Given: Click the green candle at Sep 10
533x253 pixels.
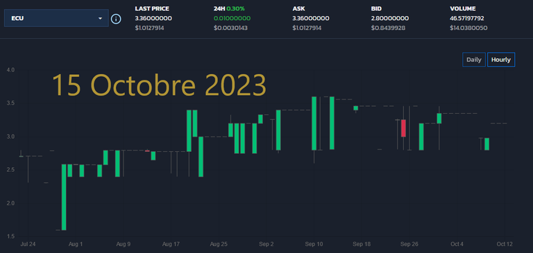Looking at the screenshot, I should point(314,123).
